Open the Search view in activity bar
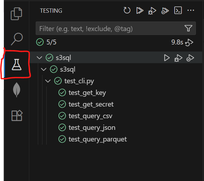 tap(17, 39)
